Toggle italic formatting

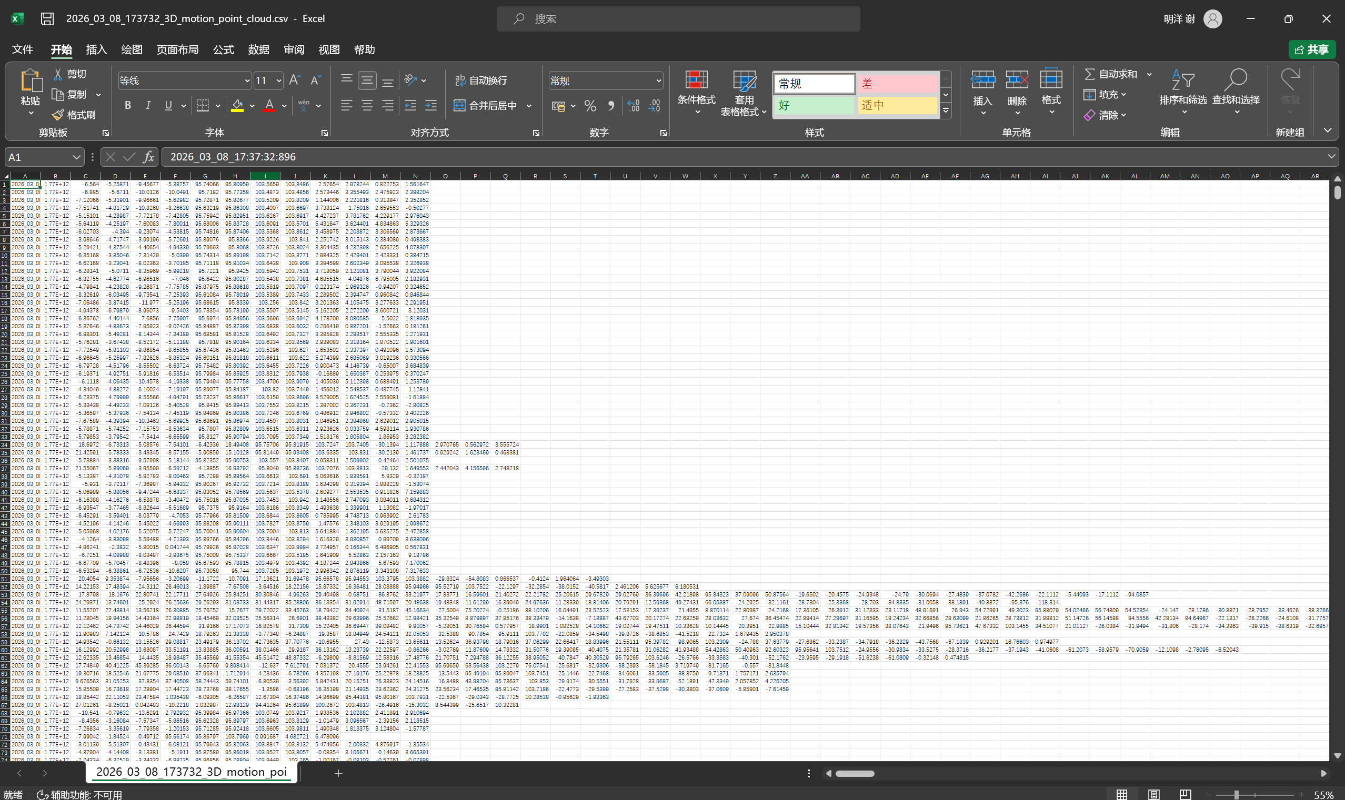(x=148, y=106)
